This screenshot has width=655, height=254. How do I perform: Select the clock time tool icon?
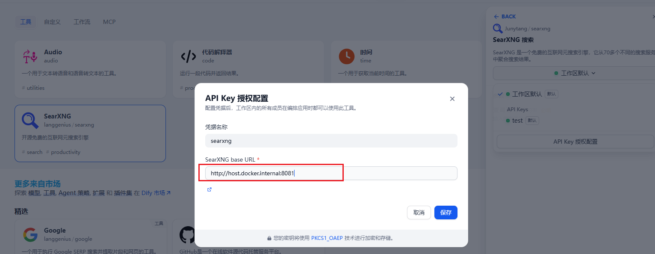tap(347, 56)
